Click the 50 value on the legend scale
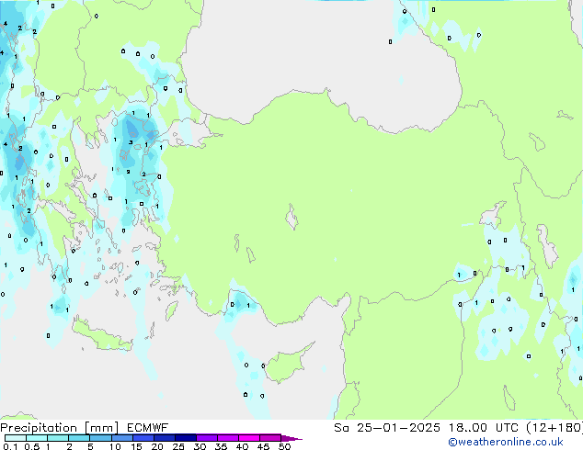 pyautogui.click(x=284, y=446)
